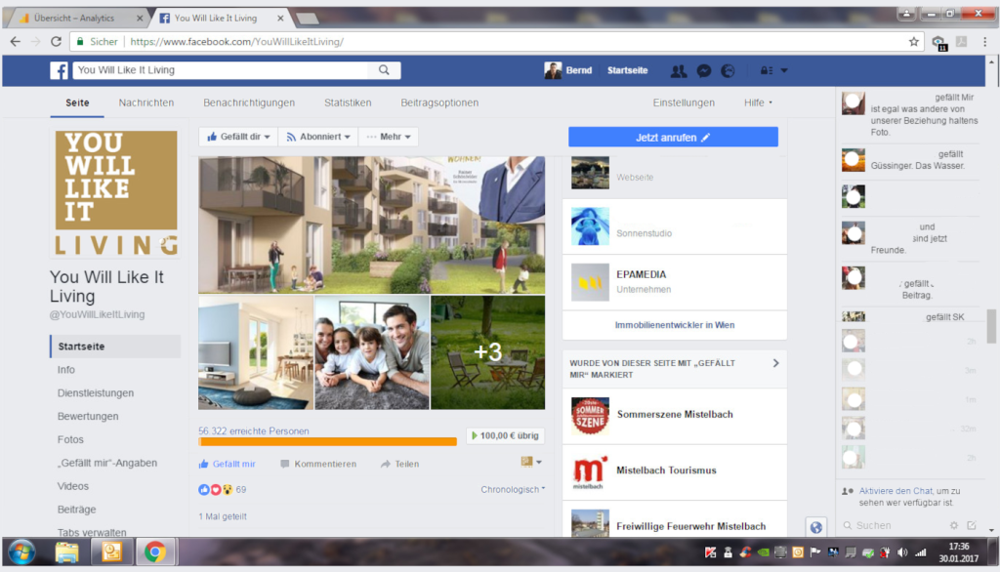
Task: Toggle Gefällt mir on the post
Action: [x=228, y=464]
